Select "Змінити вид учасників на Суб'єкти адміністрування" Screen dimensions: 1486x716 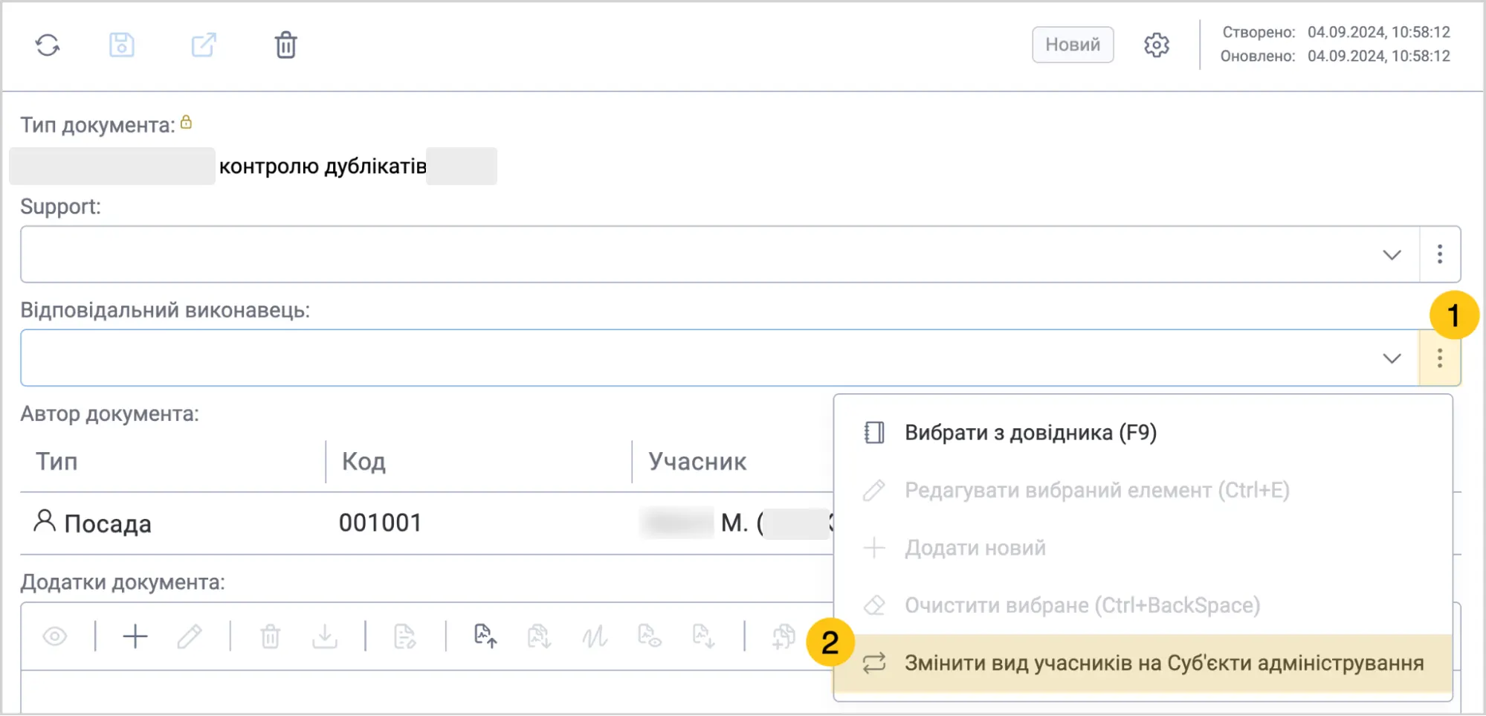tap(1143, 663)
